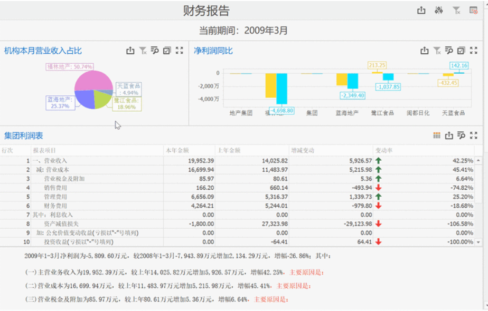Click the vertical scrollbar thumb in 集团利润表
This screenshot has height=311, width=488.
[x=478, y=183]
